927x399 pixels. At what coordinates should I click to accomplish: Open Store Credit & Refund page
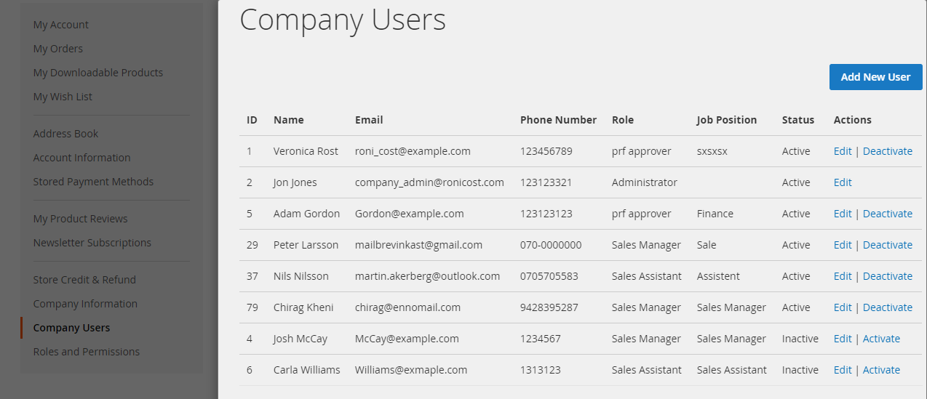pos(84,280)
